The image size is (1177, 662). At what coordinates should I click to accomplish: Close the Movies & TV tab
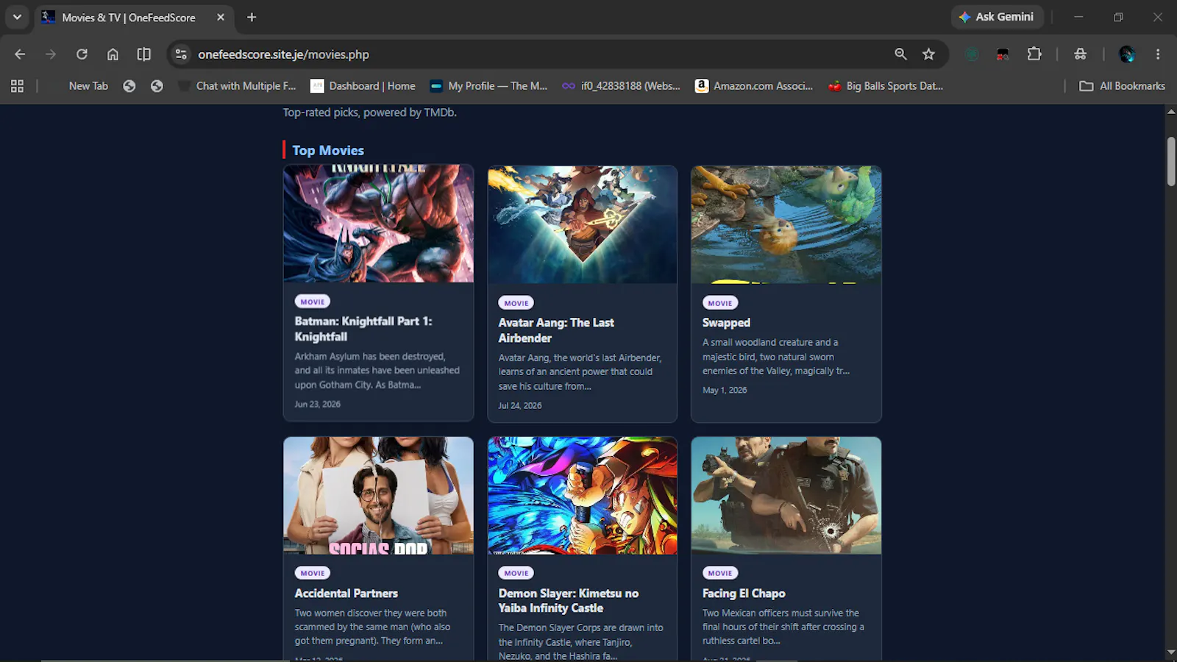221,17
